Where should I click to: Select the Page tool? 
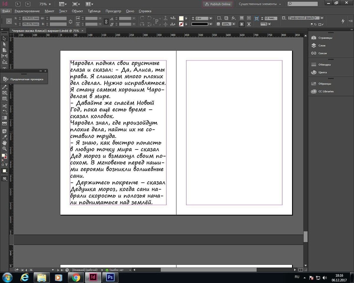tap(4, 50)
